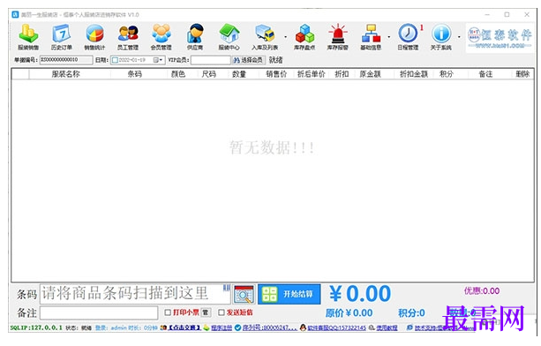Click the product search icon beside barcode field

point(244,294)
